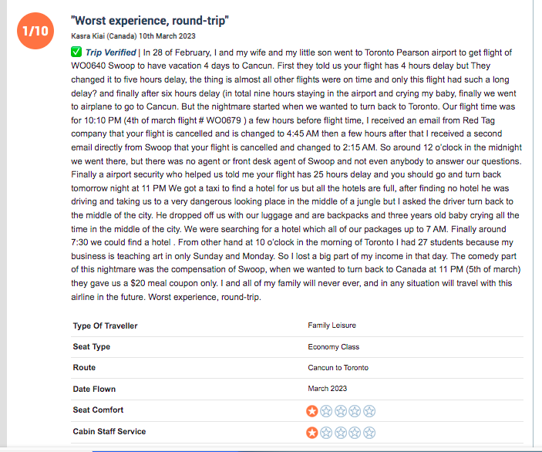Screen dimensions: 542x452
Task: Click the Type Of Traveller row label
Action: (105, 326)
